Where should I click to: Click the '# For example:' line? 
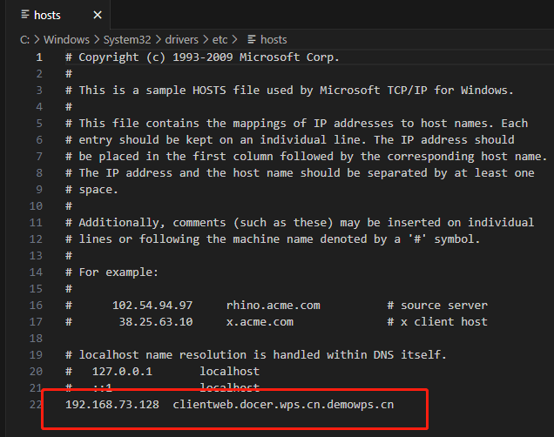coord(111,272)
